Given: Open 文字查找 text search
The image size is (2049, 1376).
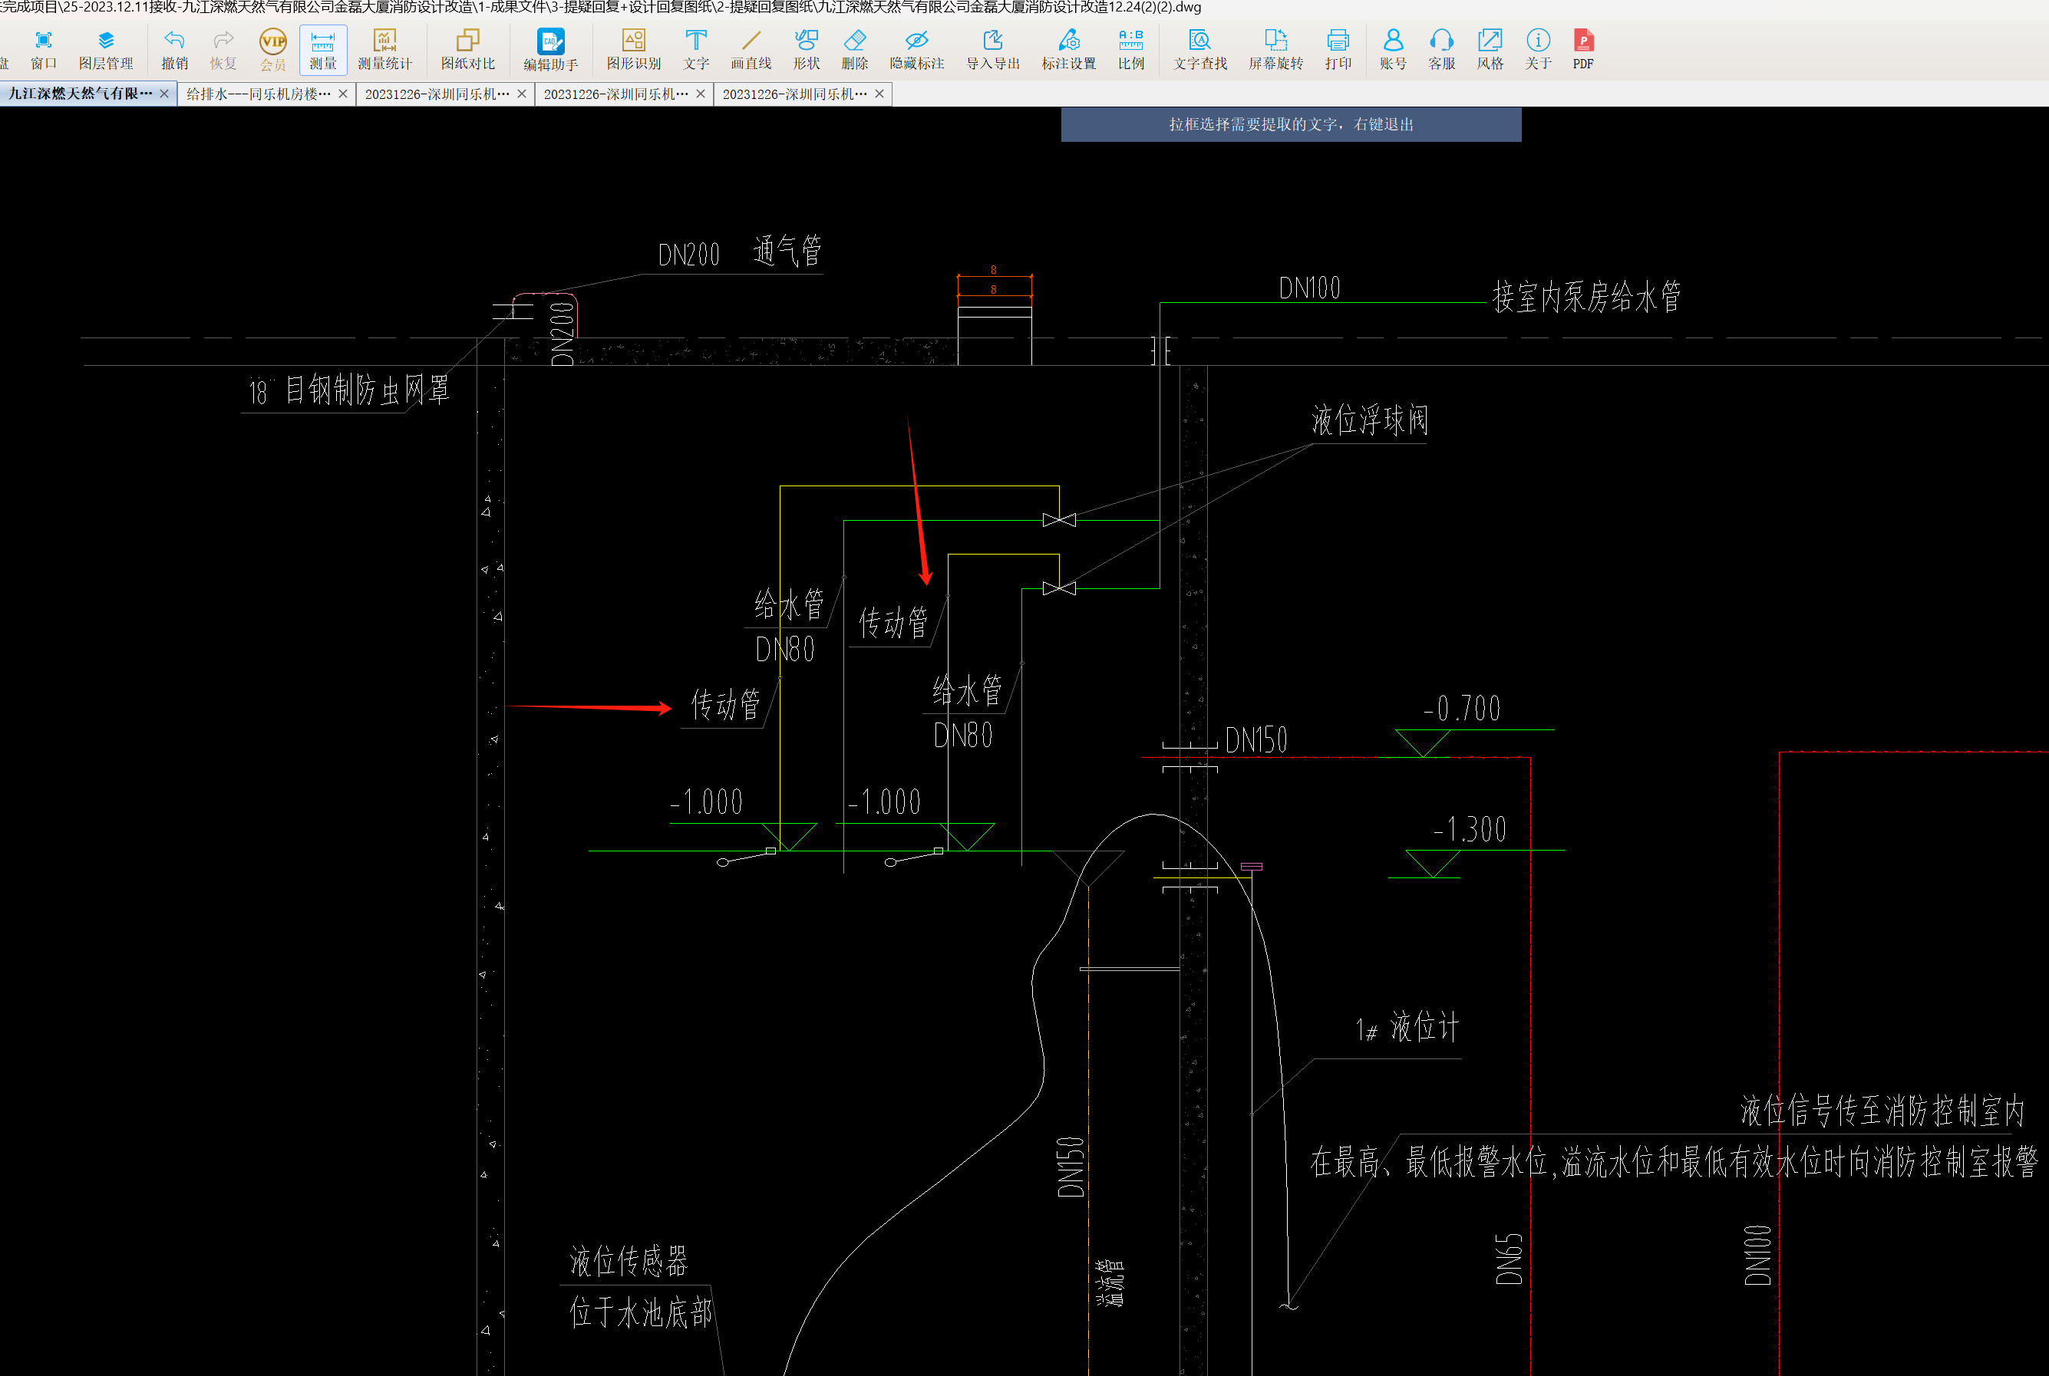Looking at the screenshot, I should [1200, 50].
